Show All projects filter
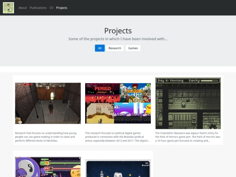 click(100, 48)
